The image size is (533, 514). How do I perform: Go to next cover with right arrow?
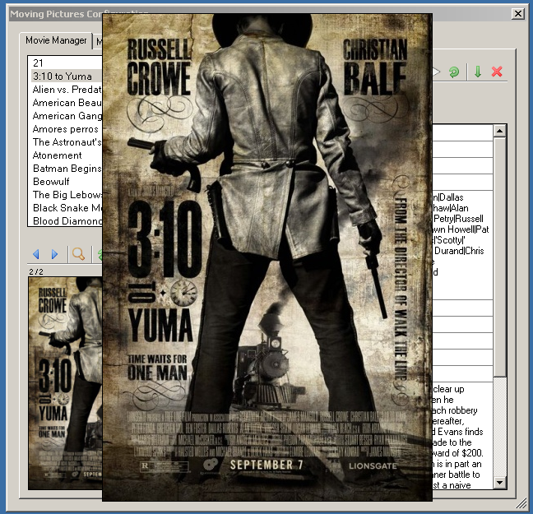tap(54, 254)
